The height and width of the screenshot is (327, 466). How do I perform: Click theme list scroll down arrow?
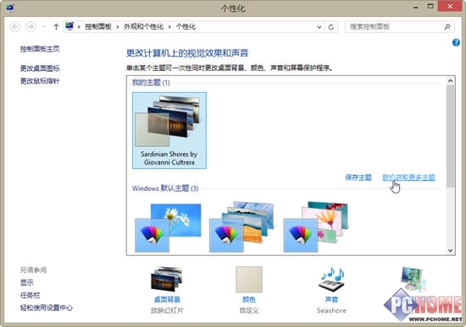pyautogui.click(x=451, y=250)
